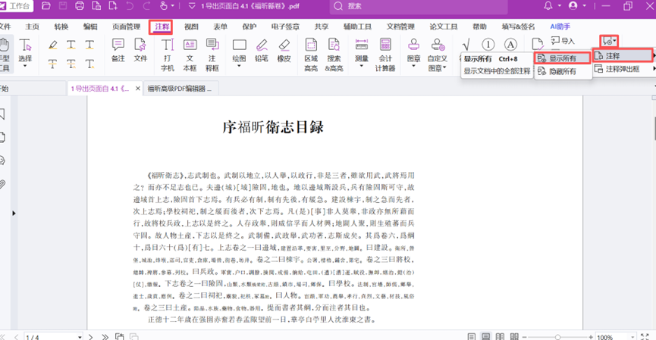Choose 显示所有 to show all annotations

(561, 58)
